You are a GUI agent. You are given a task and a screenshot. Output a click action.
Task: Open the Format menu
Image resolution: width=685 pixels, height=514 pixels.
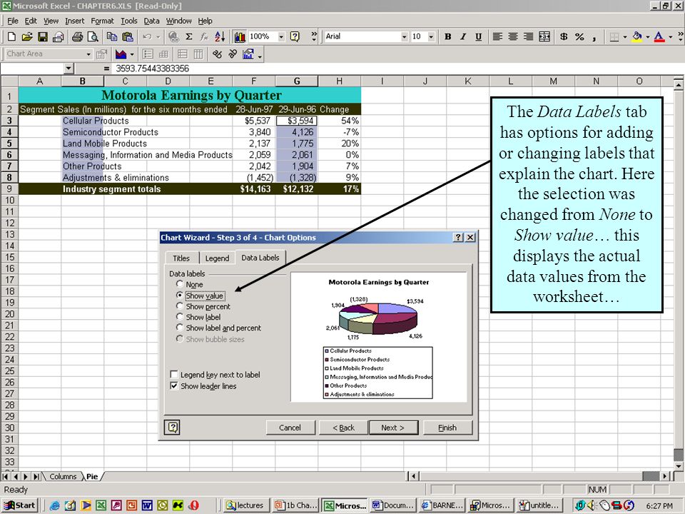click(102, 21)
